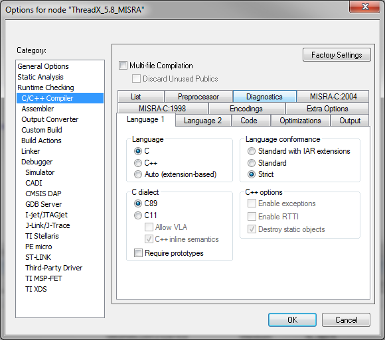This screenshot has width=385, height=340.
Task: Select Custom Build category
Action: 60,130
